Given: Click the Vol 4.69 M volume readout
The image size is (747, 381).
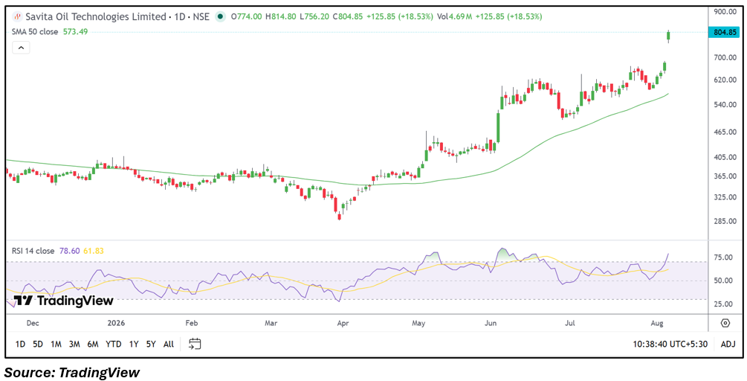Looking at the screenshot, I should (454, 16).
